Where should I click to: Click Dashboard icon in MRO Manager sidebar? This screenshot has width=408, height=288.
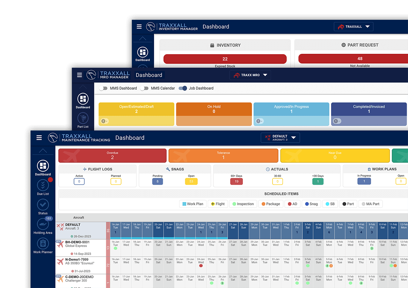point(83,99)
